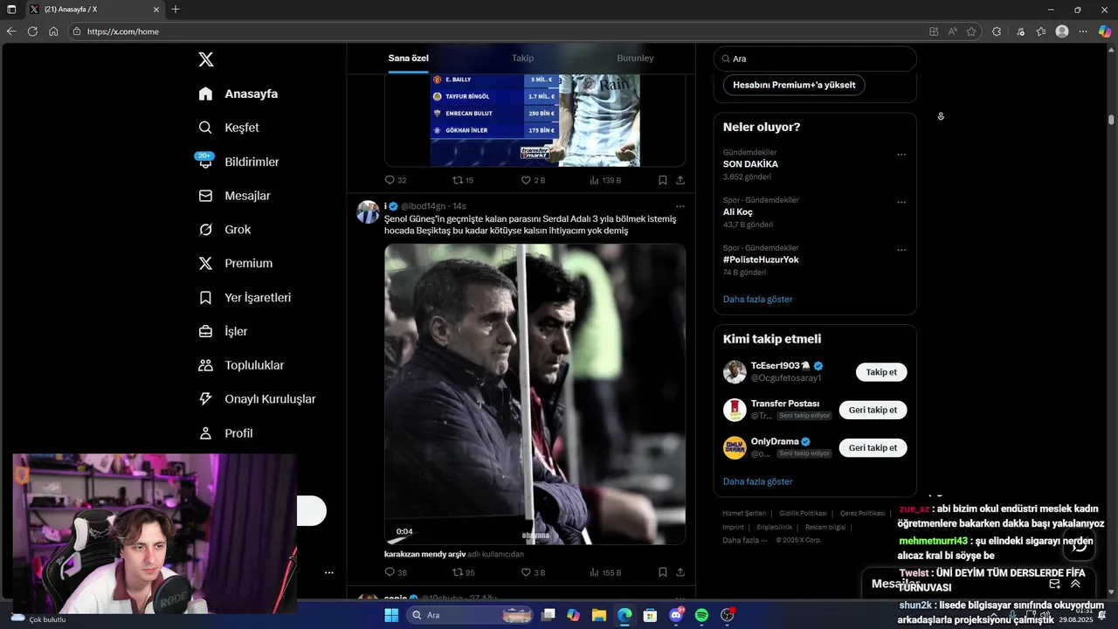Open Keşfet search page

pos(229,128)
